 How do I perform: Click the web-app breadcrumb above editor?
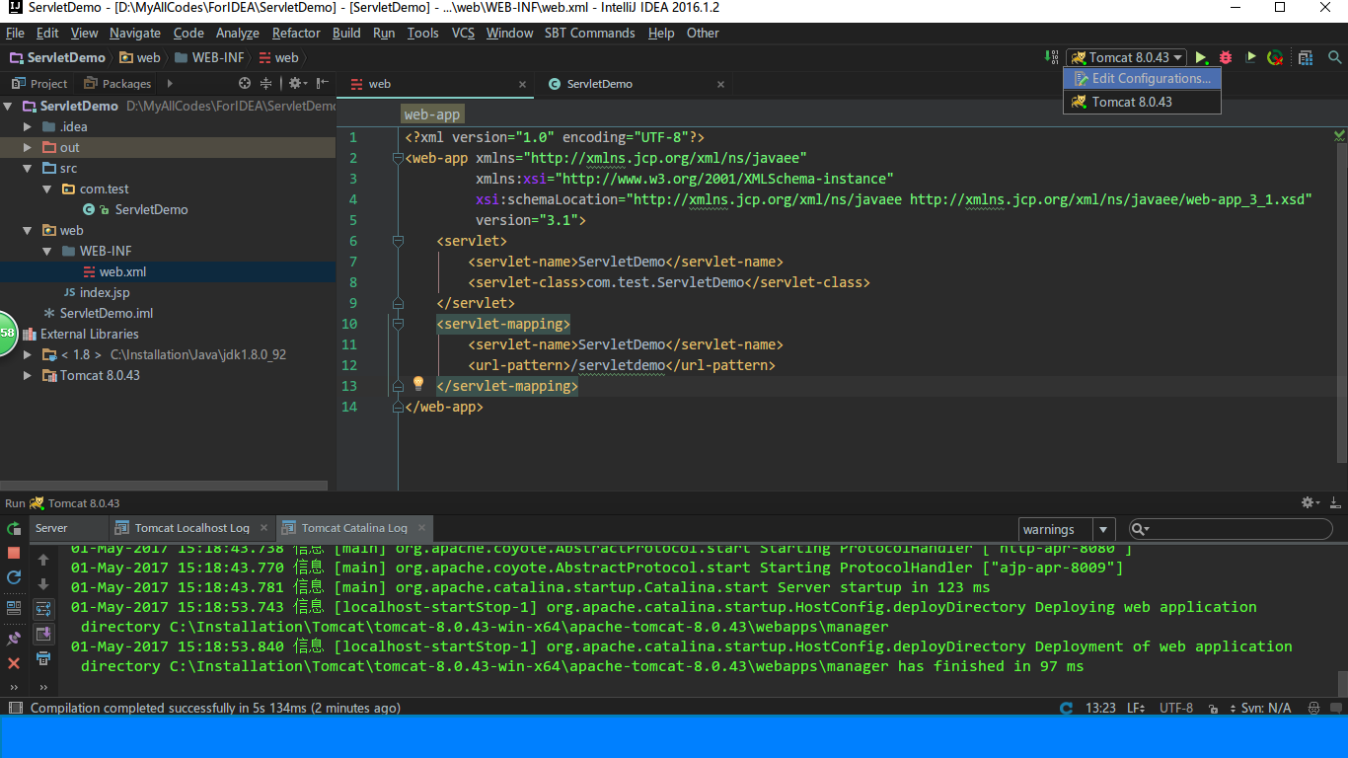pyautogui.click(x=432, y=114)
